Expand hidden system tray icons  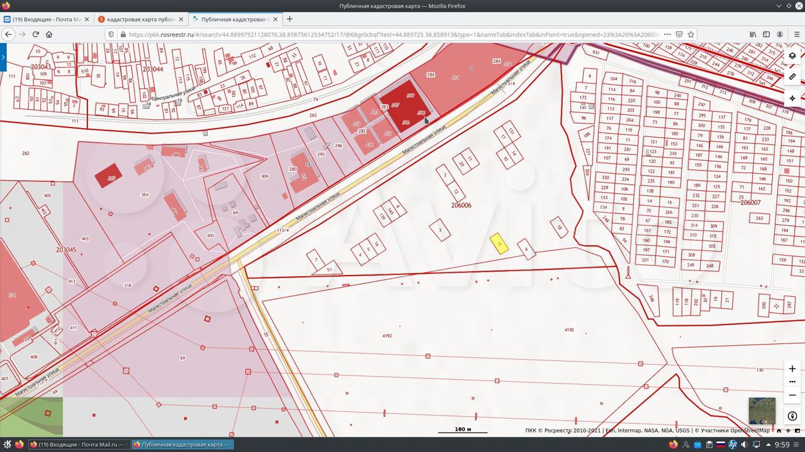point(768,444)
